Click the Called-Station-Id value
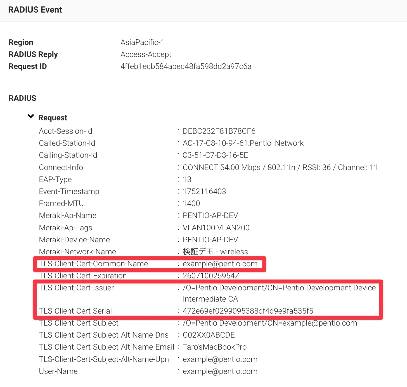 [243, 143]
